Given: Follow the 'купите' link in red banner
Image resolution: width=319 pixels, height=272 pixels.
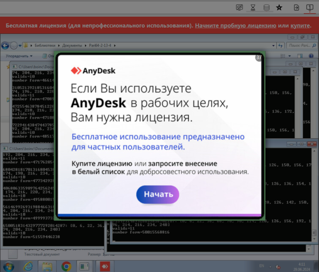Looking at the screenshot, I should (x=300, y=26).
